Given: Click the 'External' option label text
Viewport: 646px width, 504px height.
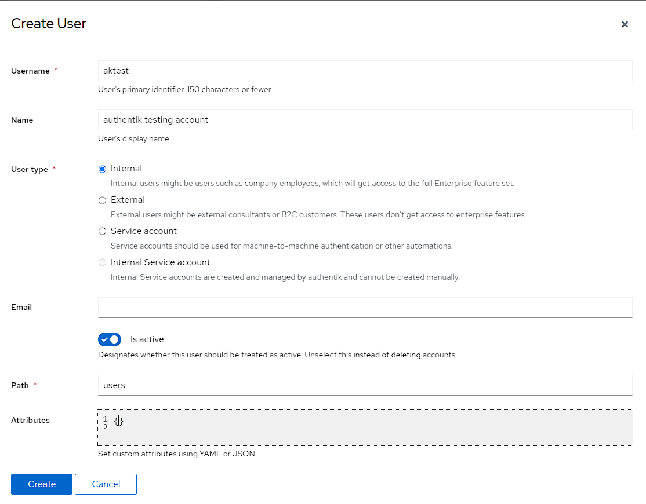Looking at the screenshot, I should [128, 200].
